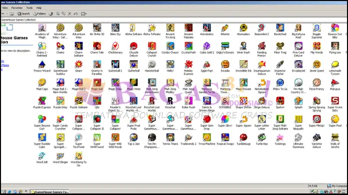Click the GameHouse Games taskbar button
This screenshot has width=348, height=195.
[x=50, y=192]
